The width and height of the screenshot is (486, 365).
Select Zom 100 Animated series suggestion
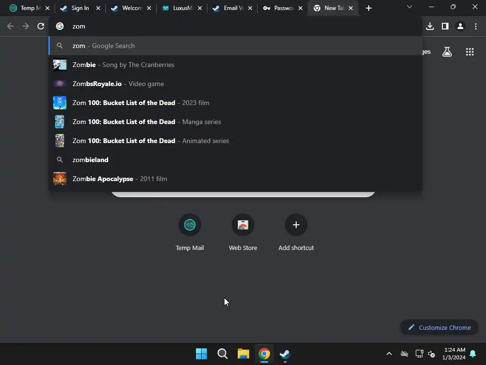coord(235,141)
